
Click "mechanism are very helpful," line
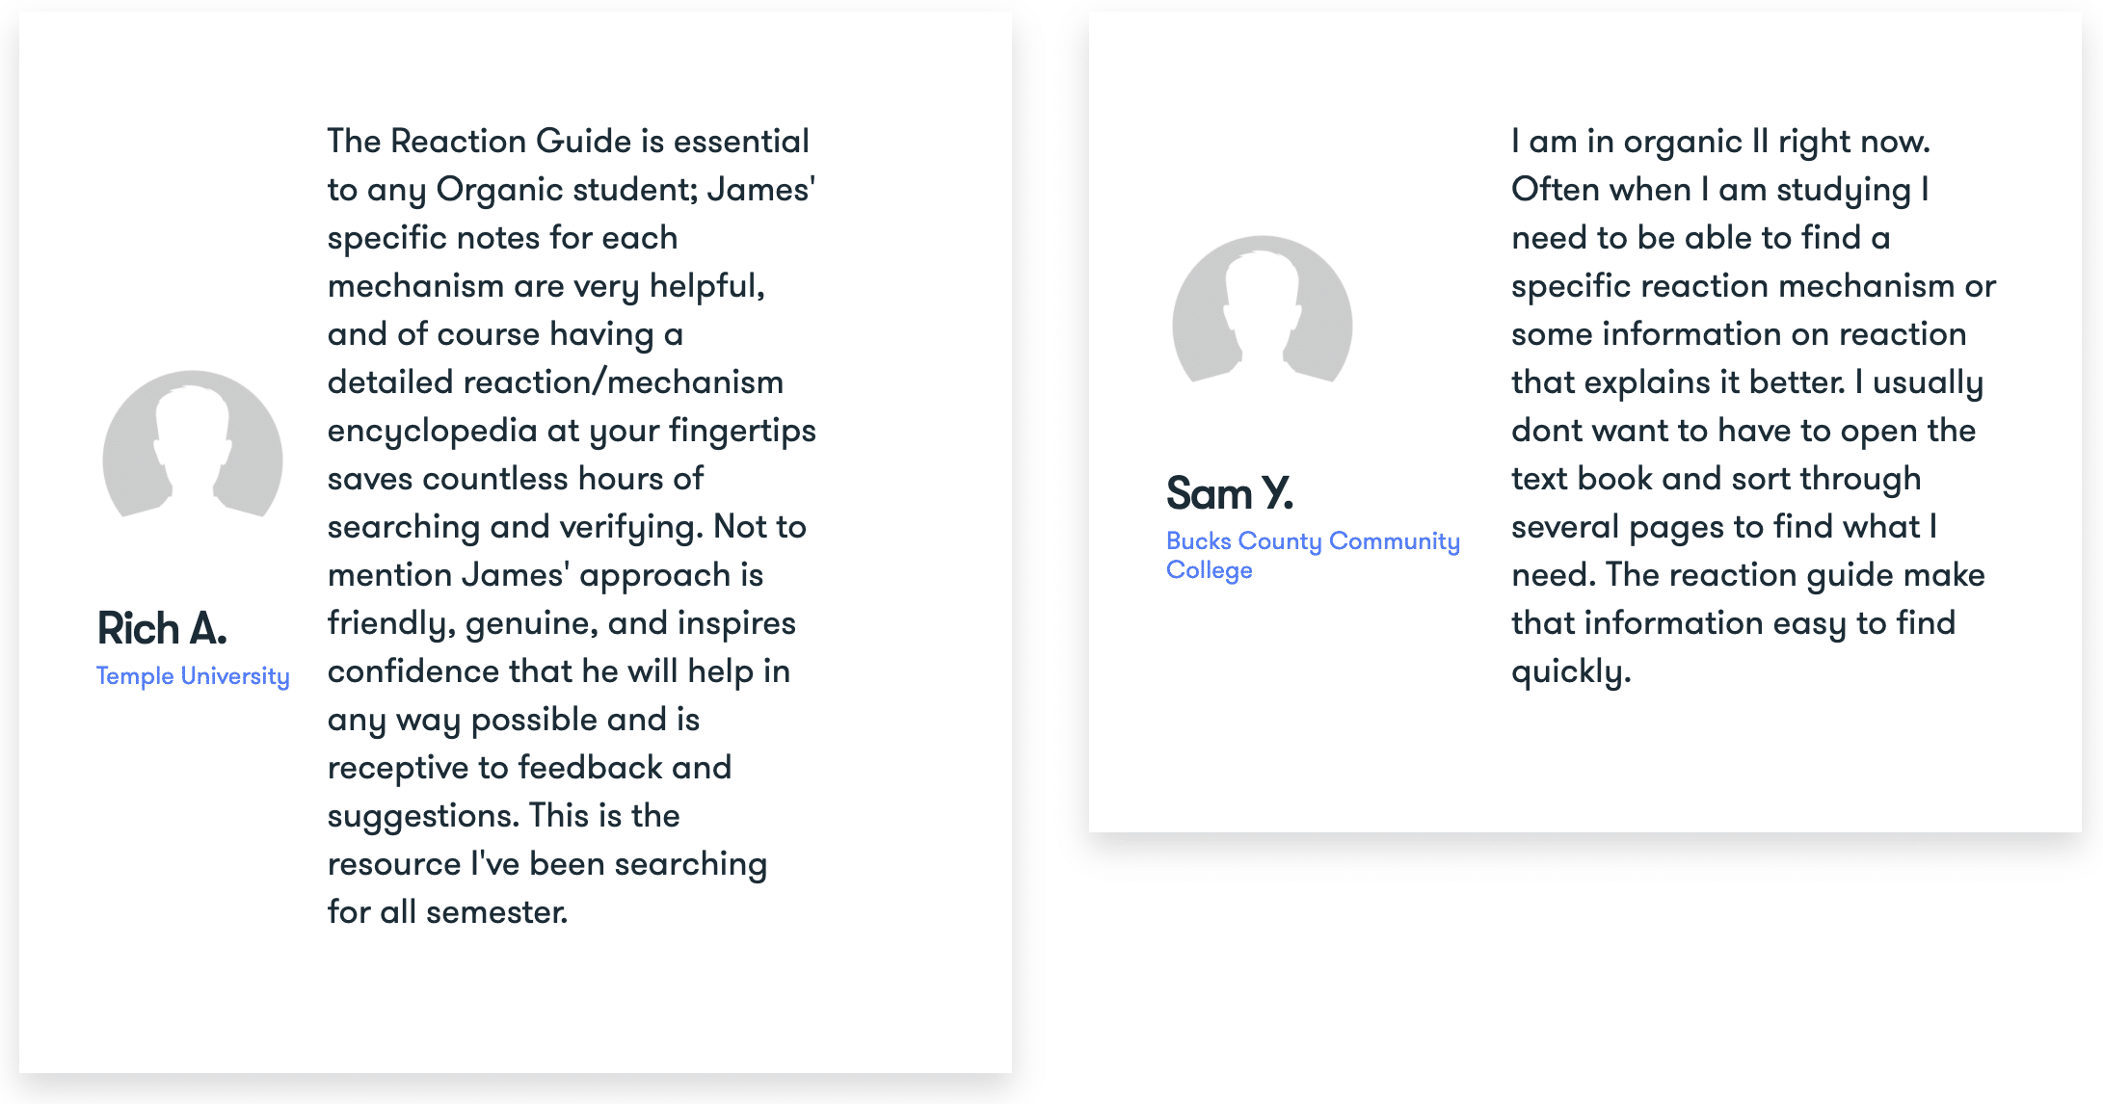click(546, 286)
